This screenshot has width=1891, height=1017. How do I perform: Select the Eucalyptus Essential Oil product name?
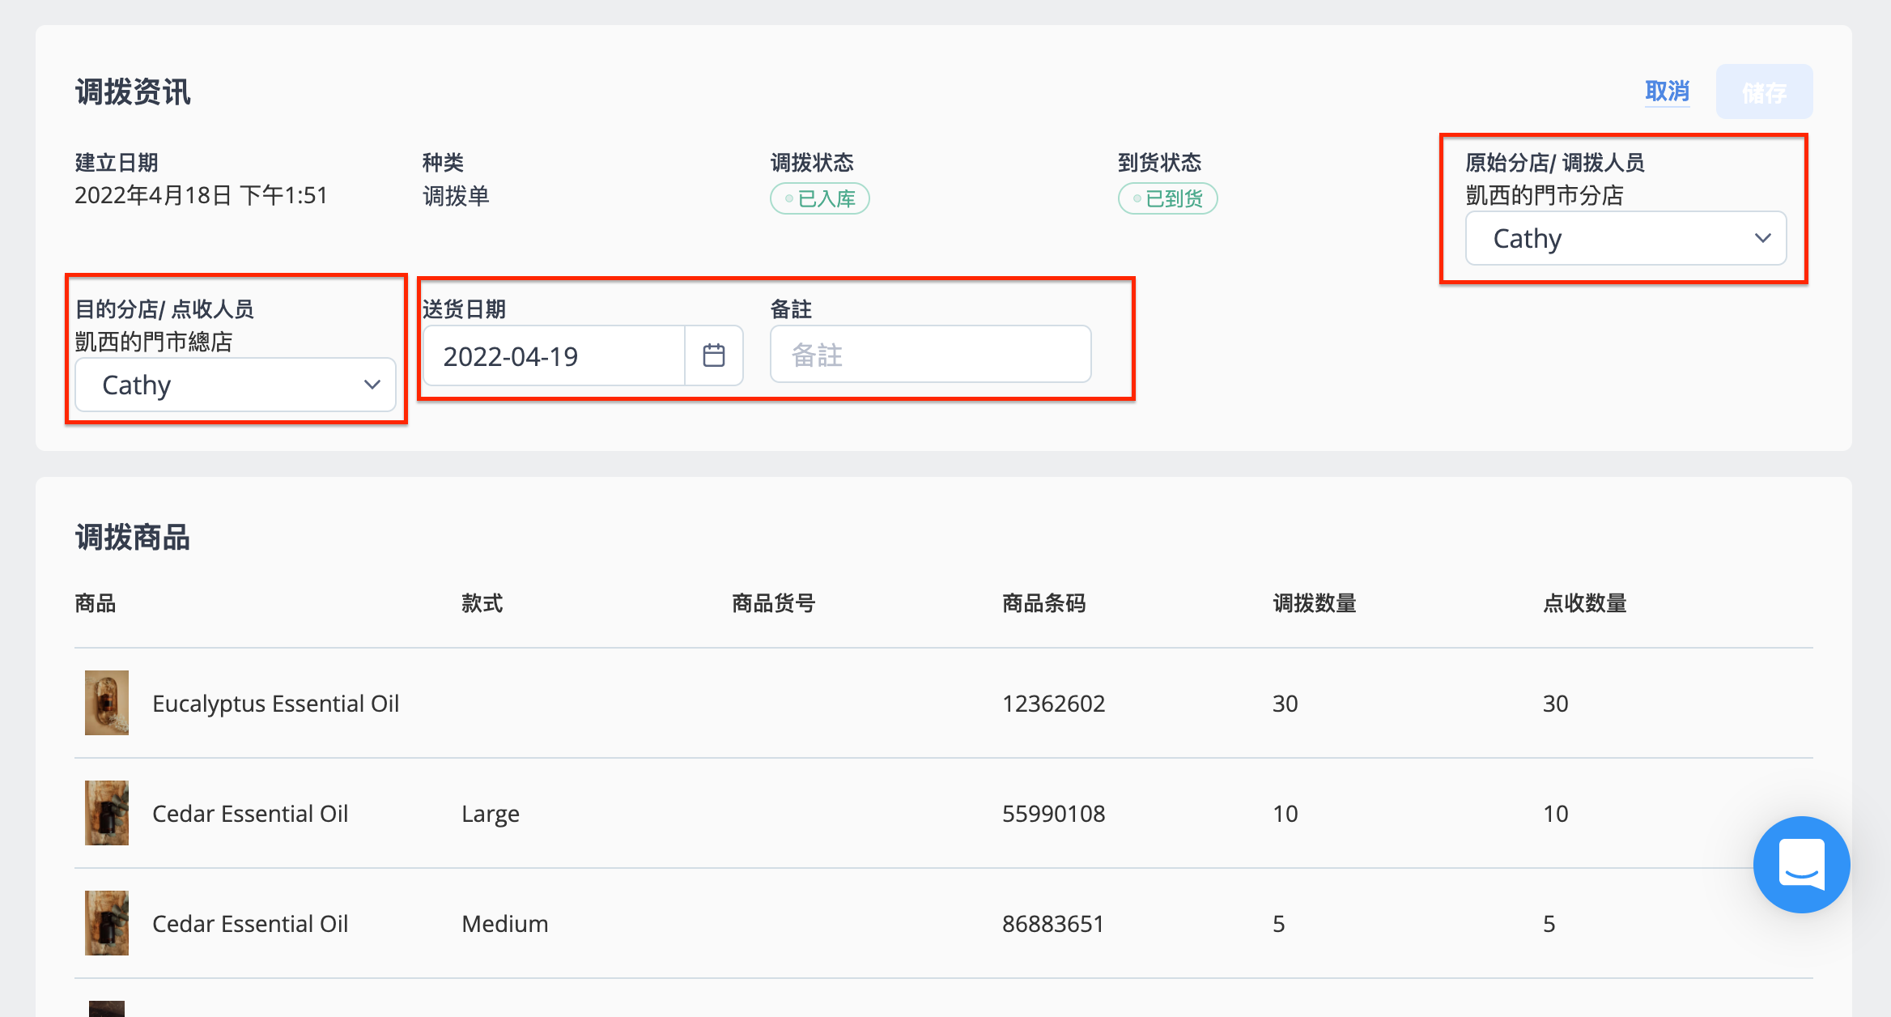(x=275, y=703)
